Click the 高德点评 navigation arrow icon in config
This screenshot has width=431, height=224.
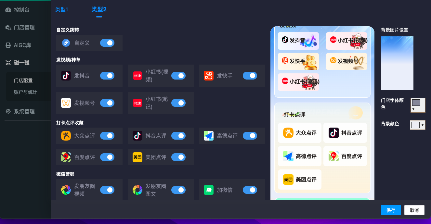pyautogui.click(x=209, y=135)
